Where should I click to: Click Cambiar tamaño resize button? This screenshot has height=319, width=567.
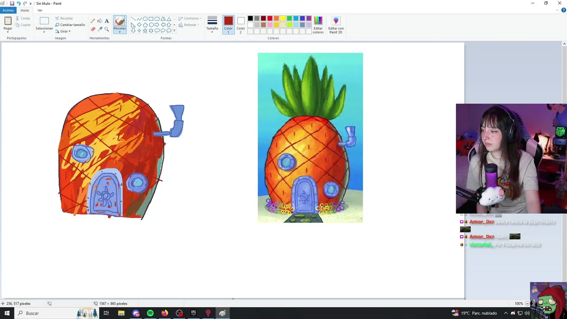pos(70,25)
